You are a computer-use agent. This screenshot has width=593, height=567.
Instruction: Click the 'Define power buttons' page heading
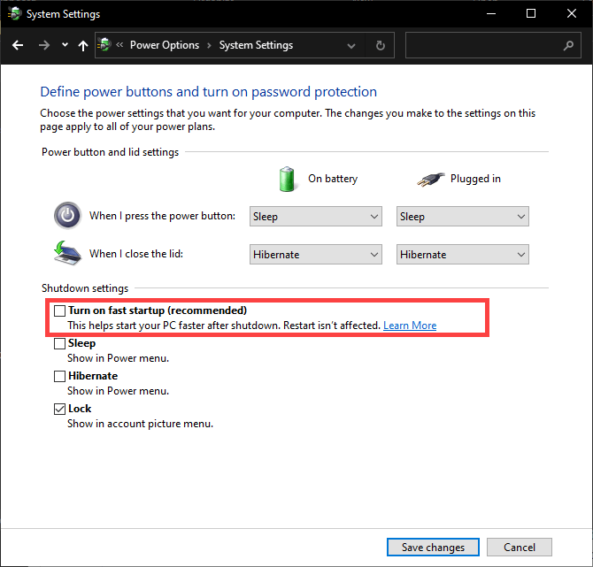[208, 92]
